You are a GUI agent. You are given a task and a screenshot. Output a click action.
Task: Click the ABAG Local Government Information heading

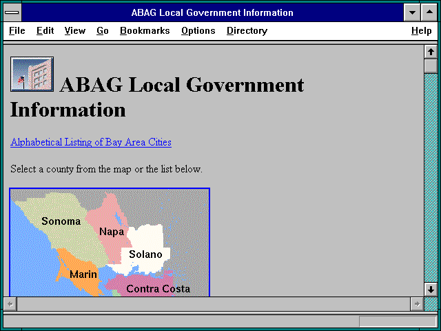(157, 97)
